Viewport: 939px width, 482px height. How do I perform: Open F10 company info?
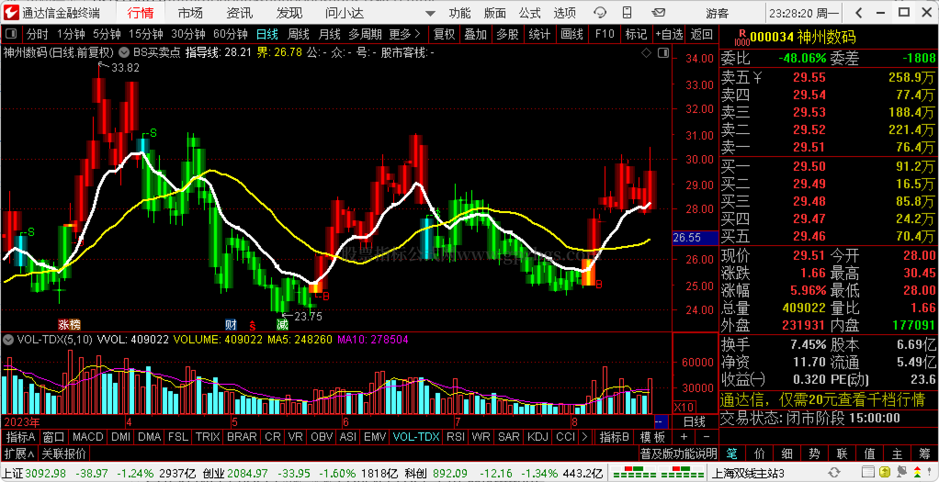tap(604, 34)
